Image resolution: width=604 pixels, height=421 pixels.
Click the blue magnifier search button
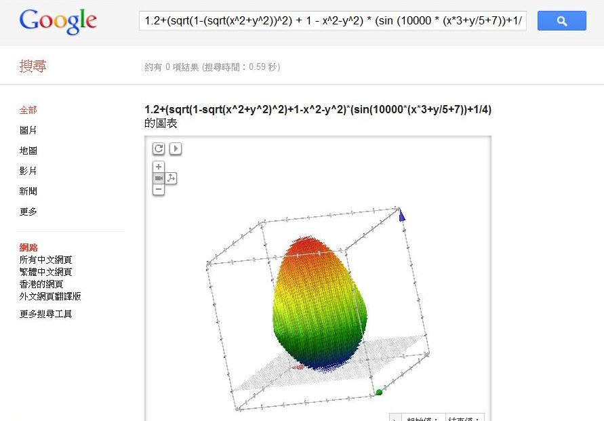coord(561,21)
